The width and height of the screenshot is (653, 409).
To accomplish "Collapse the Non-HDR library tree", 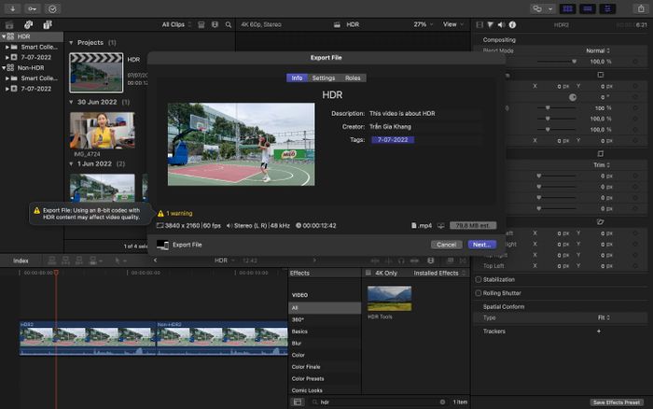I will point(4,68).
